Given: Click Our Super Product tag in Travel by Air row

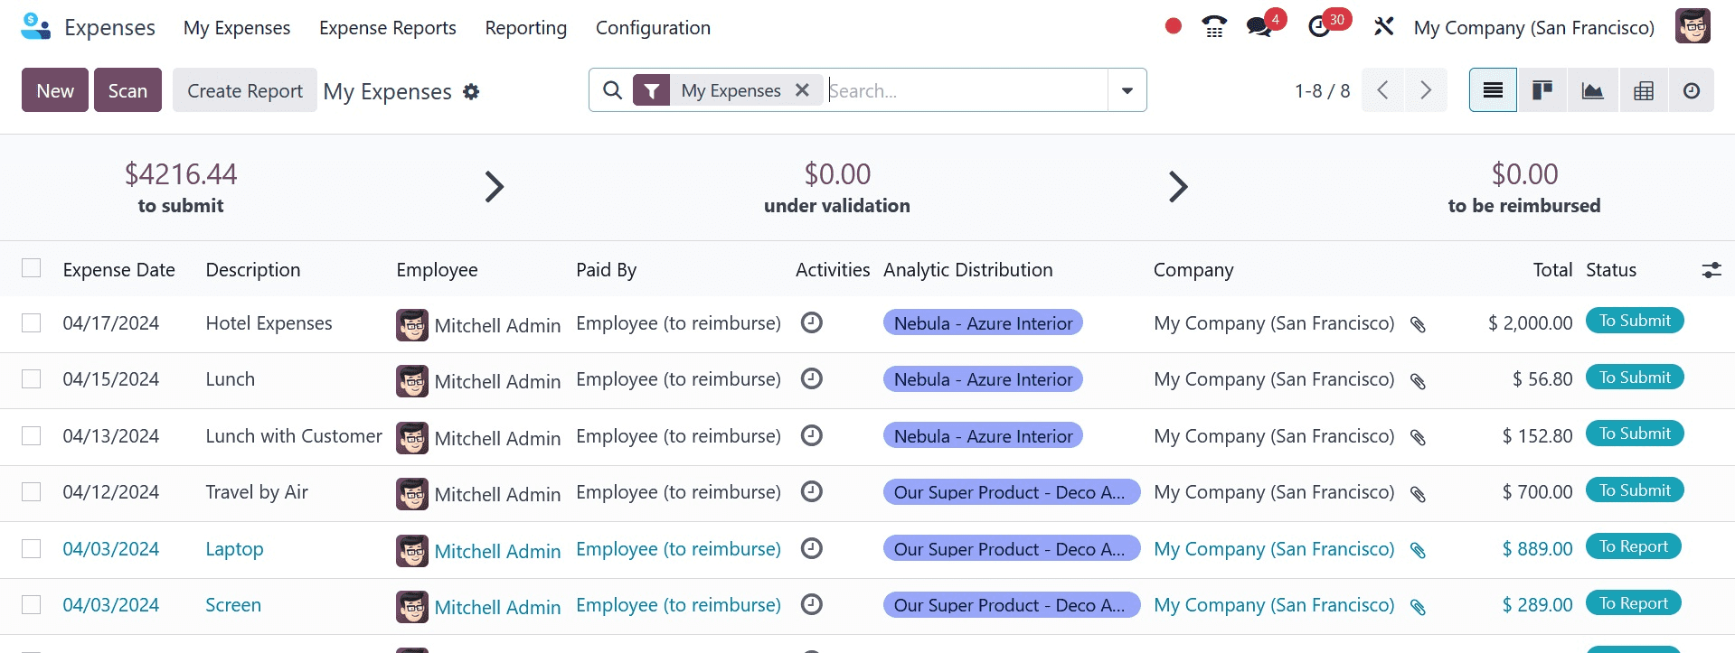Looking at the screenshot, I should click(x=1012, y=492).
